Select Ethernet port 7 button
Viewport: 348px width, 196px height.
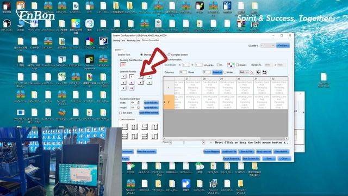140,82
